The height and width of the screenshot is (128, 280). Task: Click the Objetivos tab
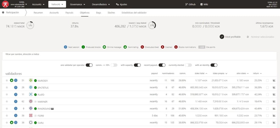tap(85, 13)
